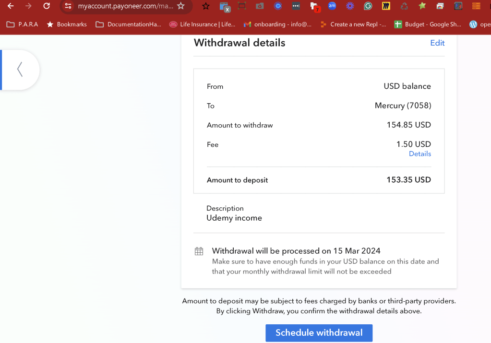Click the purple sunburst extension icon
Screen dimensions: 491x343
pos(350,6)
